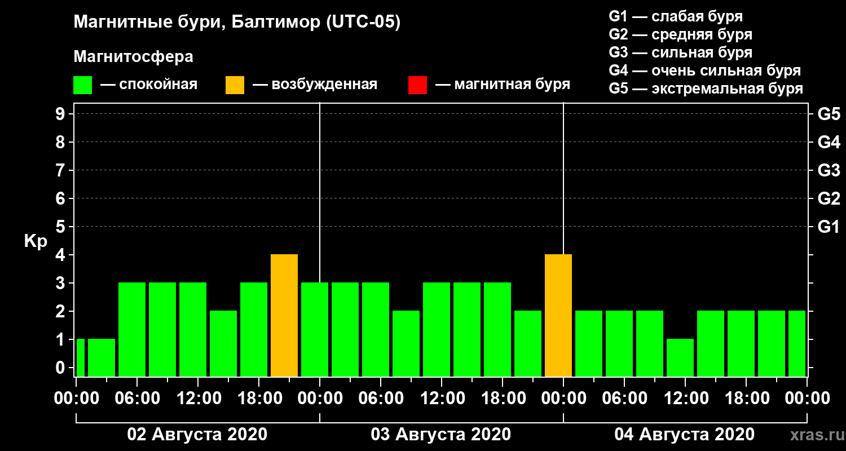Click 'G3 — сильная буря' legend line
The image size is (846, 451).
tap(680, 52)
